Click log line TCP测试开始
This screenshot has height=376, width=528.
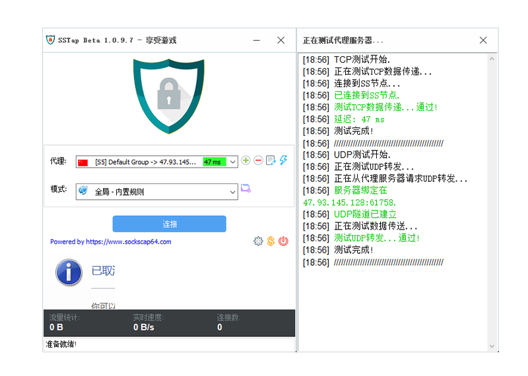click(362, 59)
